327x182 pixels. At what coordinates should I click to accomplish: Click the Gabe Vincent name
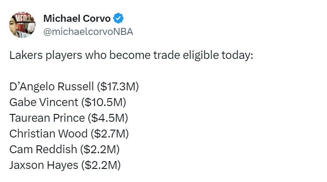pos(44,102)
